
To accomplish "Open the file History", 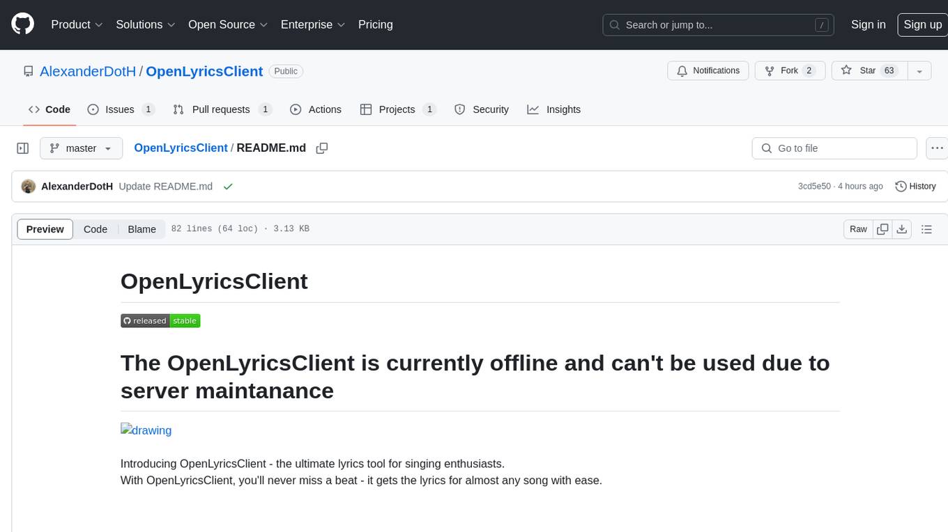I will click(915, 187).
